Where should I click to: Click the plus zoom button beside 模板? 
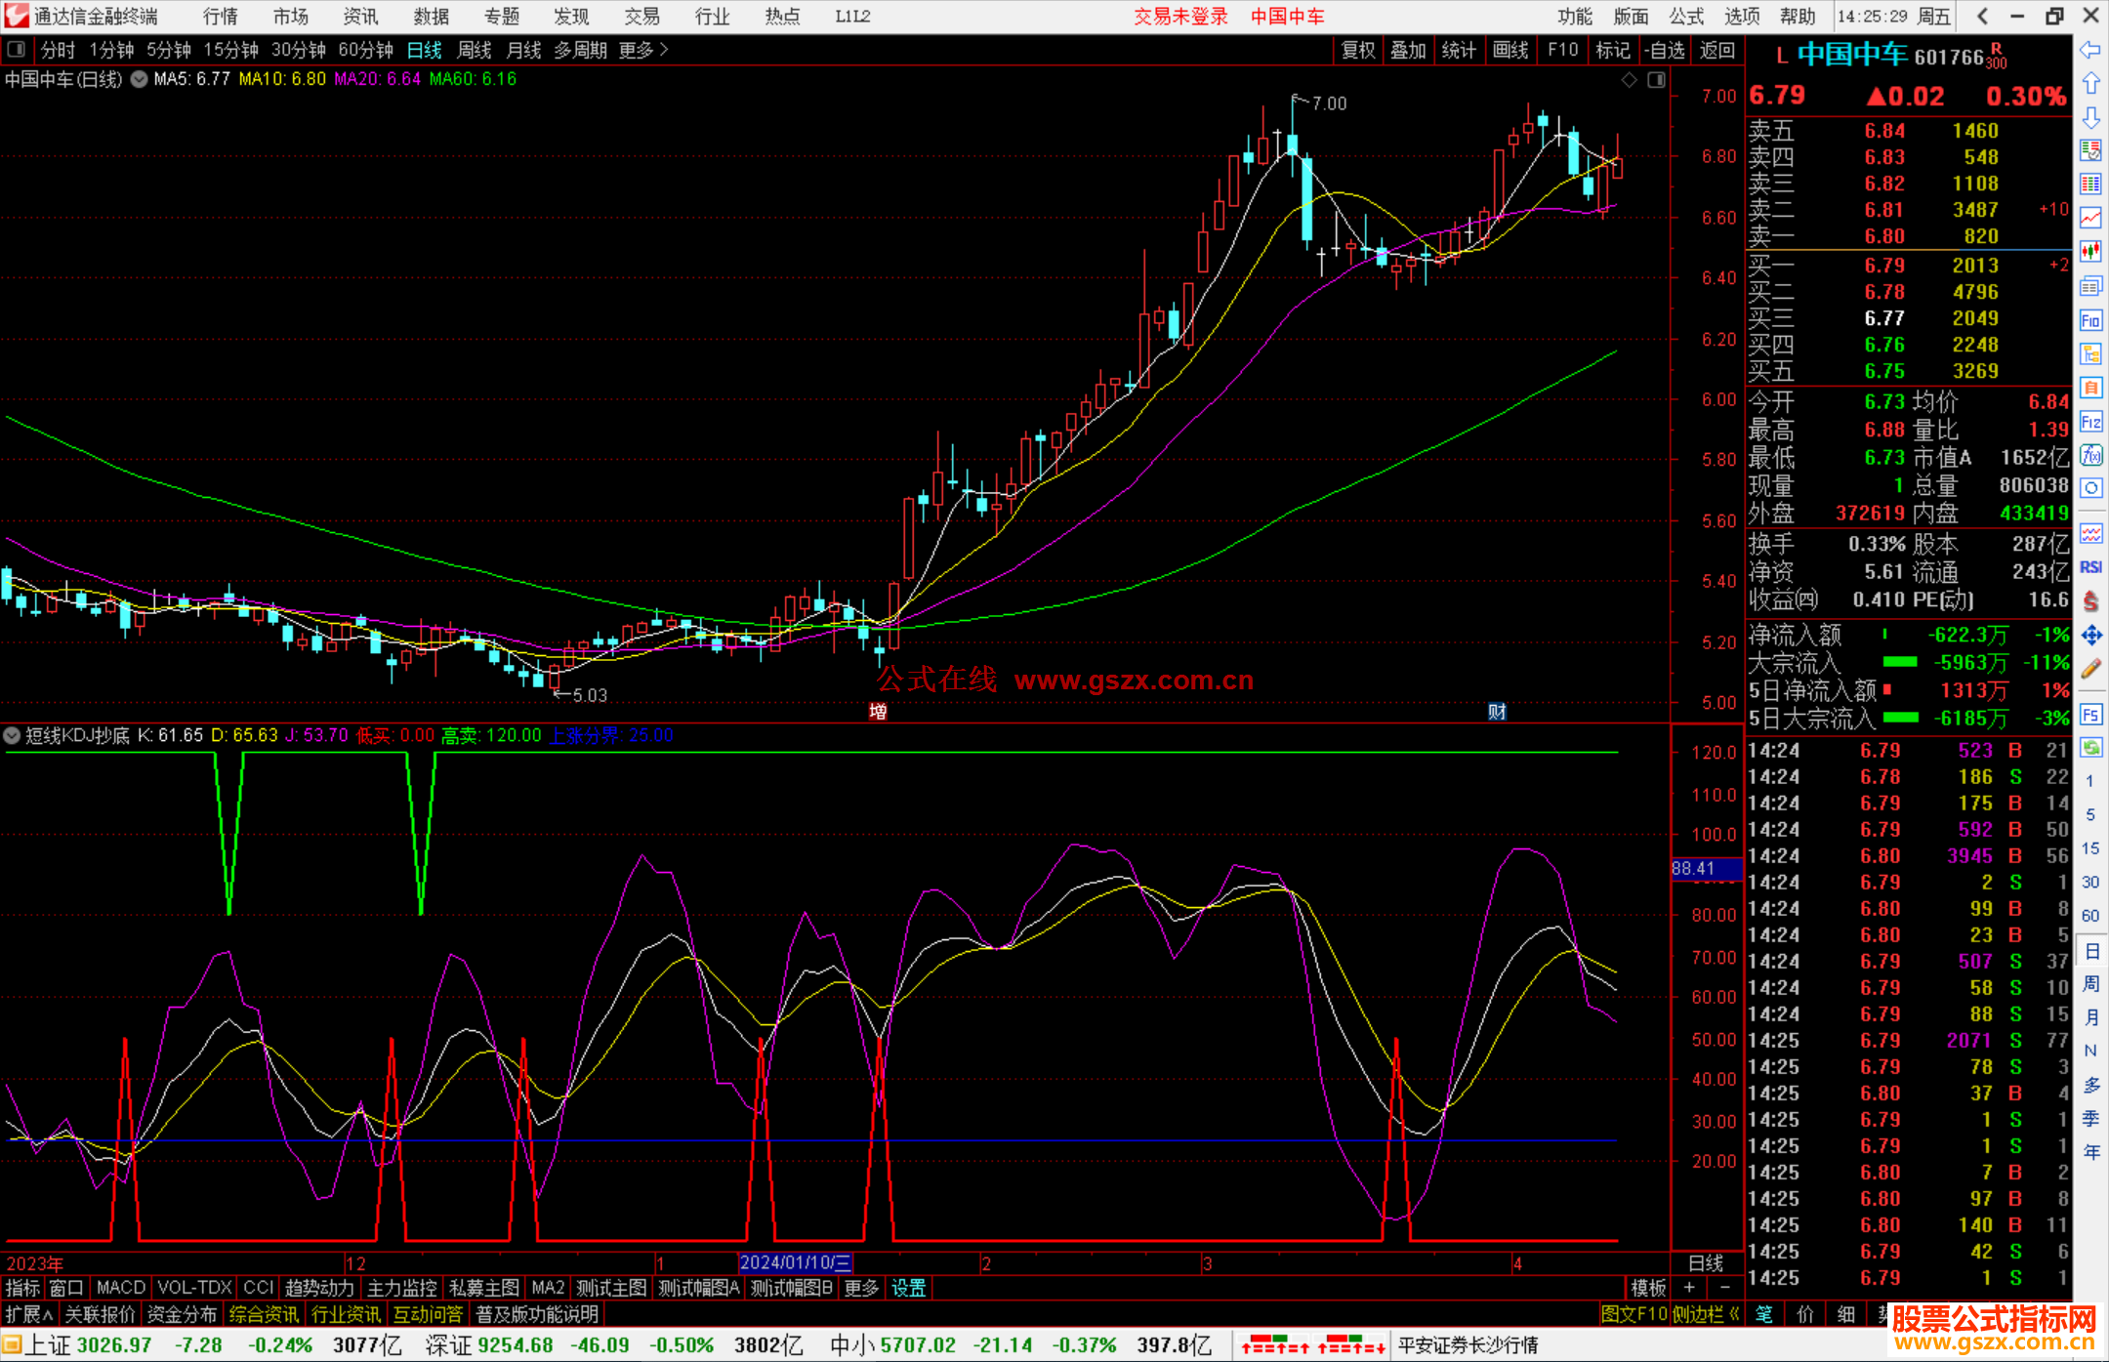1689,1288
